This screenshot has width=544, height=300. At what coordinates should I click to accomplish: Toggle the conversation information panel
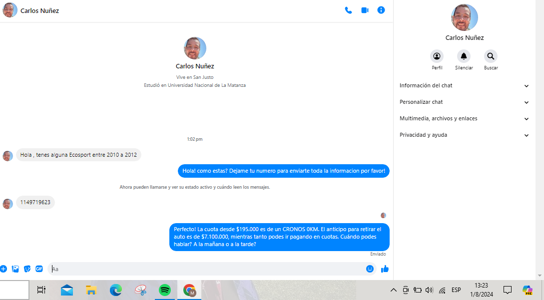click(381, 10)
